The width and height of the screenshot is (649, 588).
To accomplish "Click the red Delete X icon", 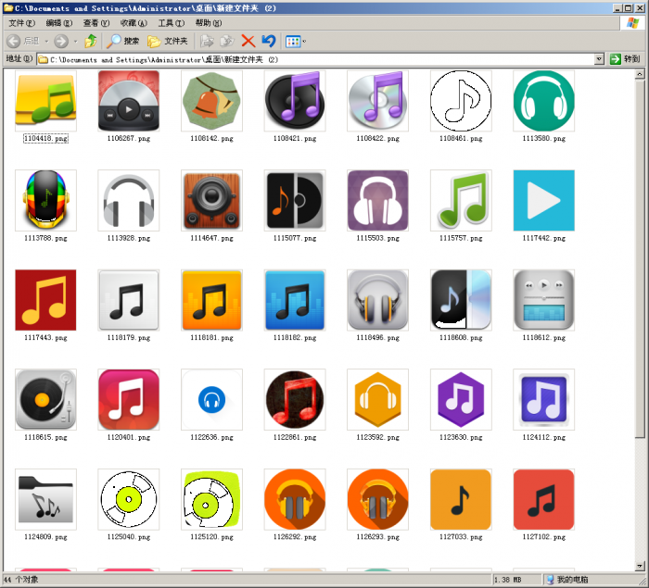I will tap(248, 41).
